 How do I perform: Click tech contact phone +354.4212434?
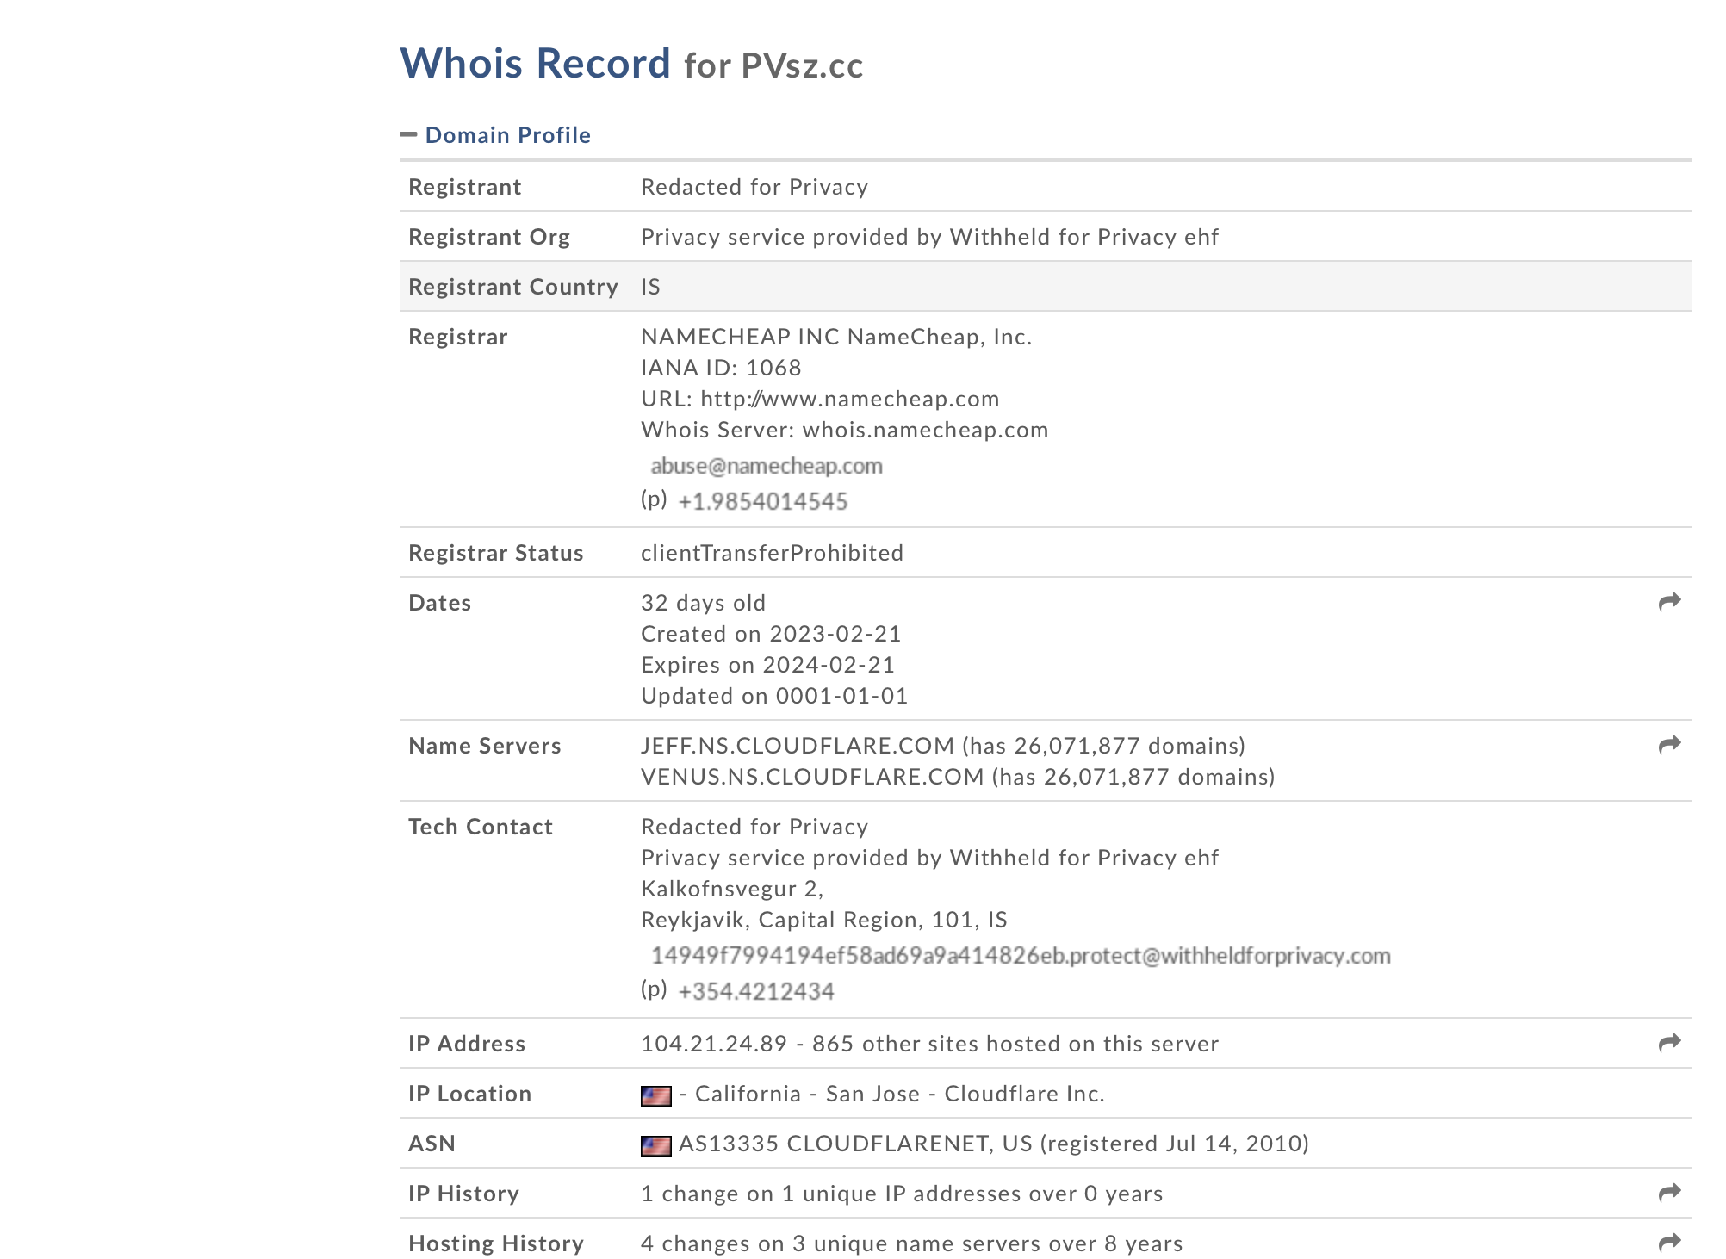tap(756, 991)
